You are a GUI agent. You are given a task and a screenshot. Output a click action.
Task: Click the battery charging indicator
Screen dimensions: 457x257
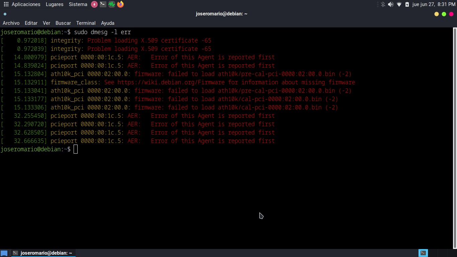[x=407, y=4]
